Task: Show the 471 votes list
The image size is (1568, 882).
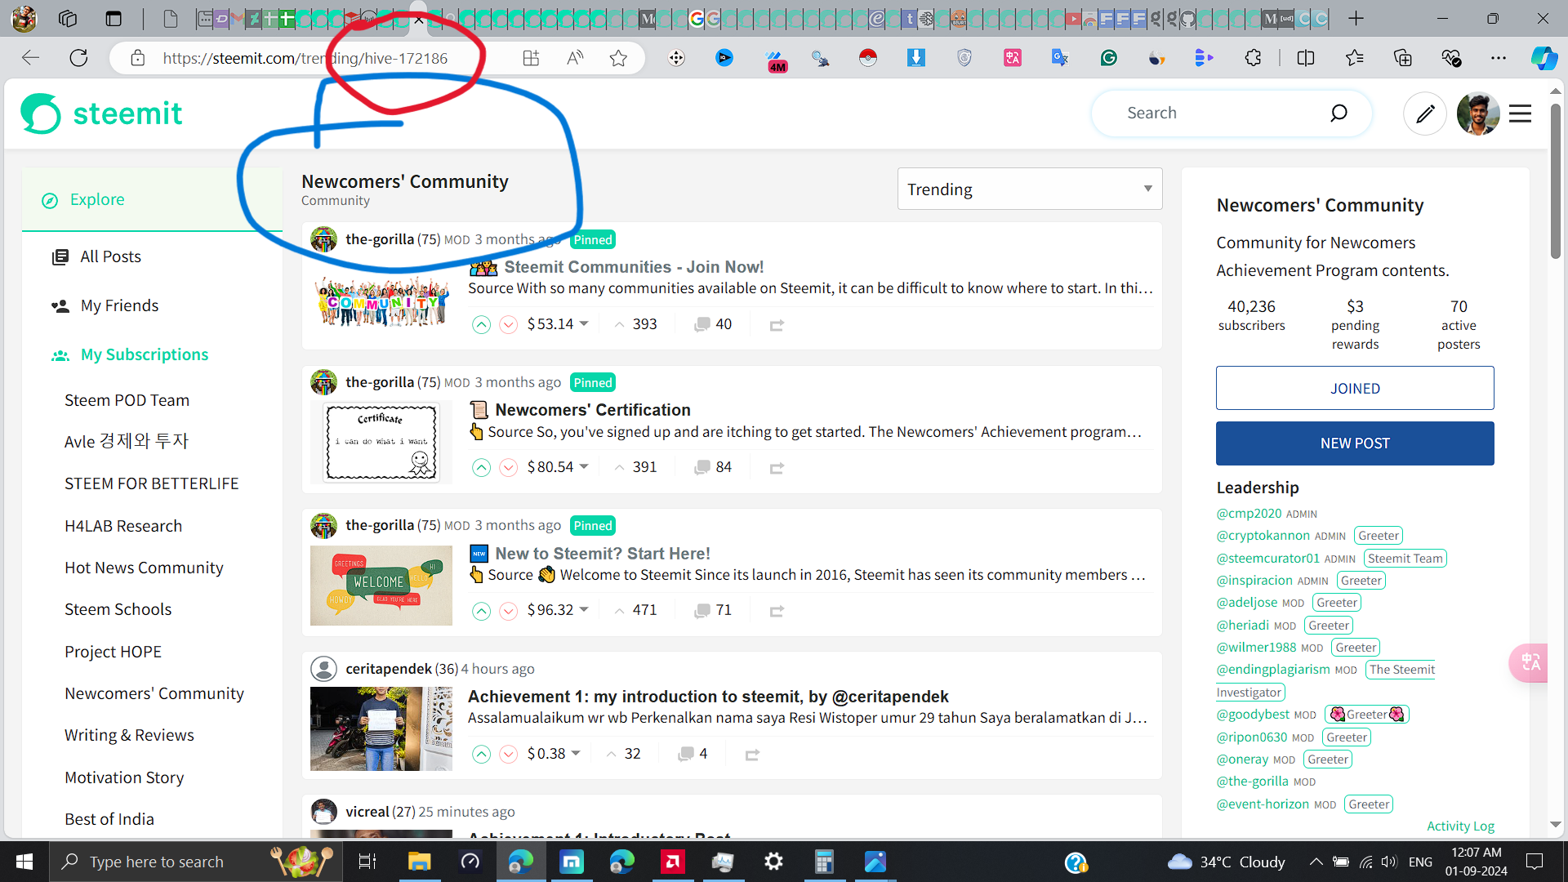Action: [x=635, y=610]
